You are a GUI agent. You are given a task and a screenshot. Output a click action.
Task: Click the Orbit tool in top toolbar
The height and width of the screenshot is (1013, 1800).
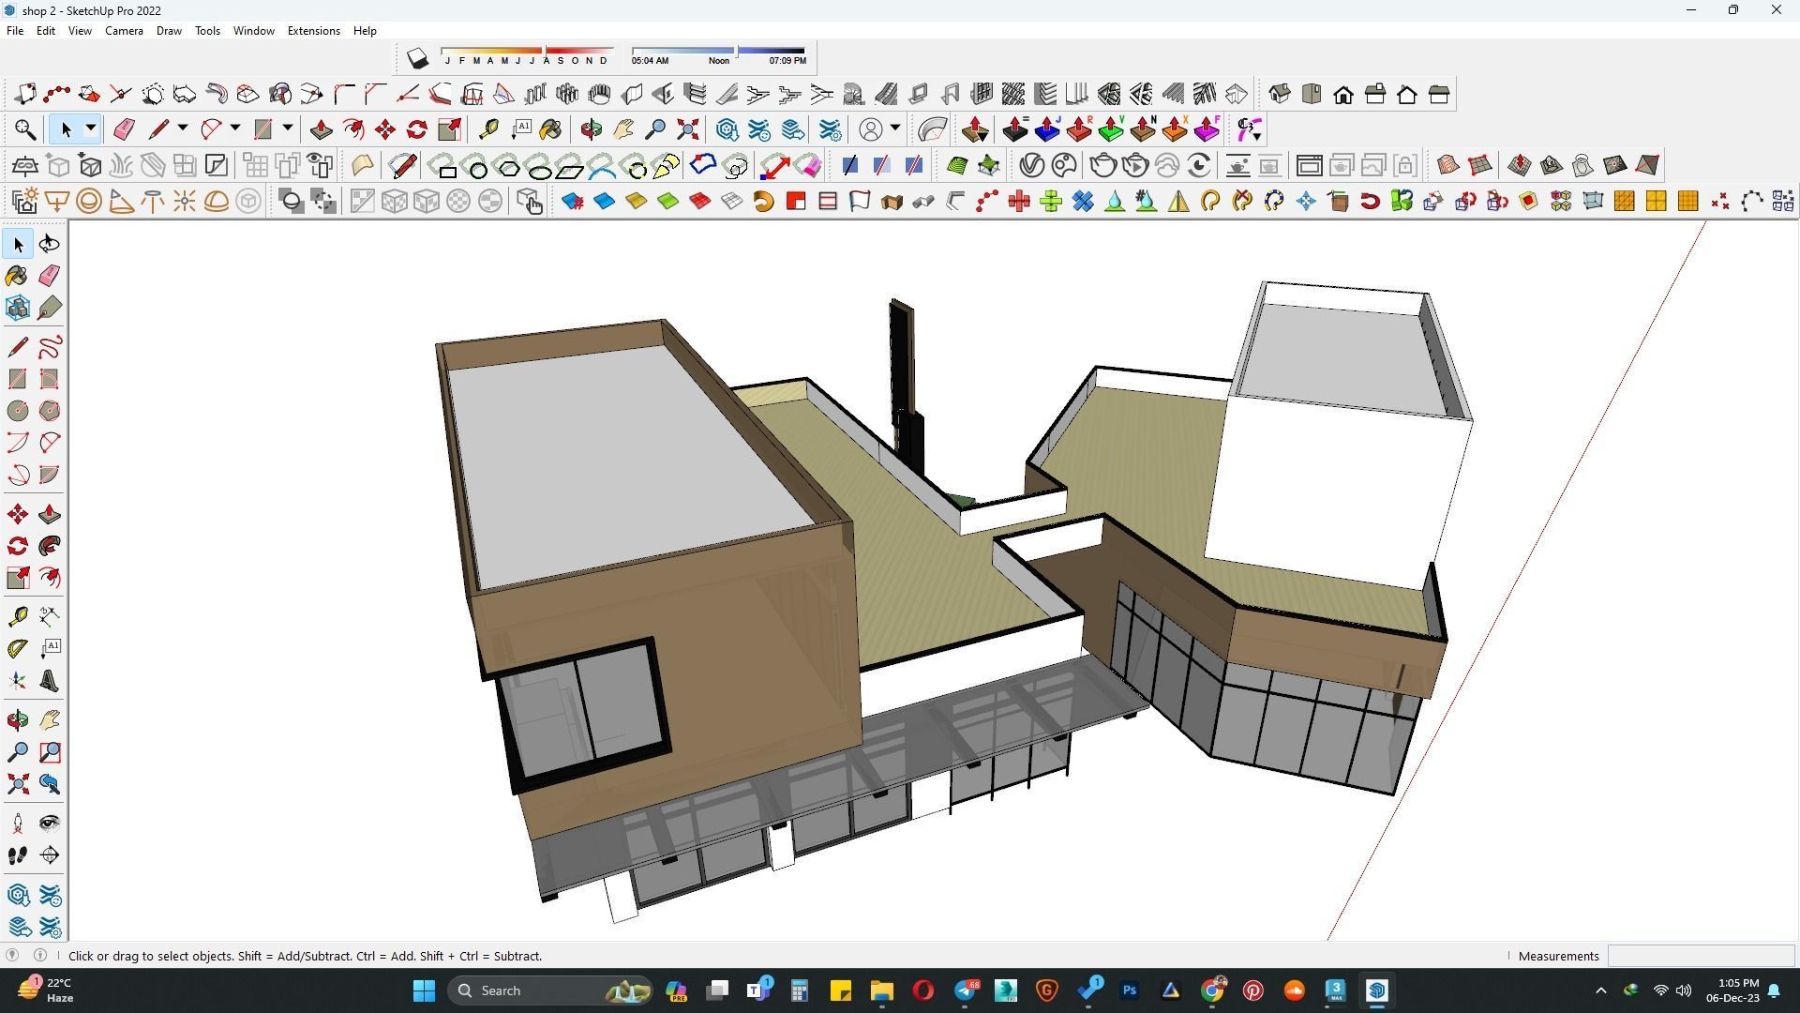click(592, 129)
